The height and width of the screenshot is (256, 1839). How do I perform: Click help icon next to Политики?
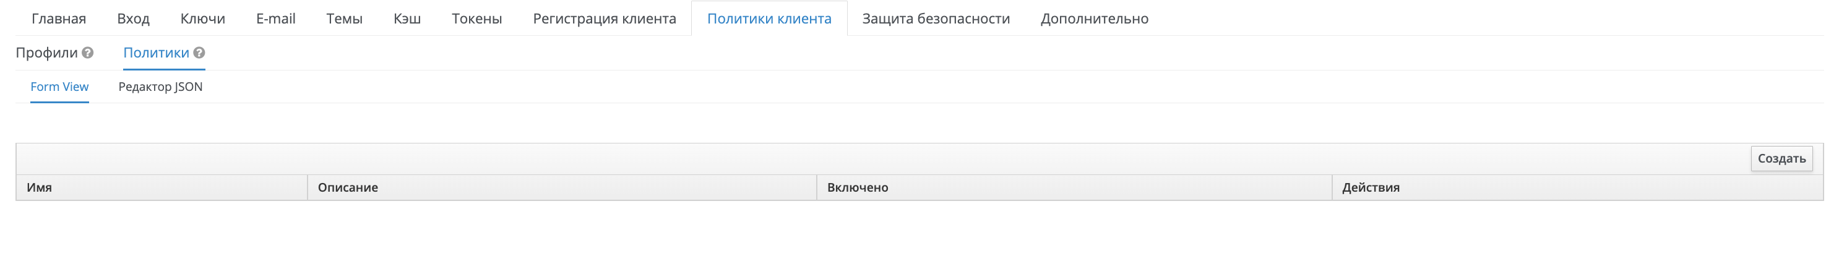pos(199,53)
